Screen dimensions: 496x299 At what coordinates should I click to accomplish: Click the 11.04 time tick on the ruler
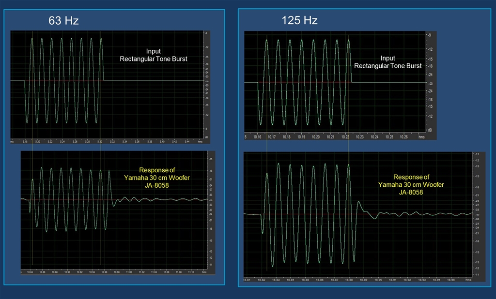click(154, 272)
